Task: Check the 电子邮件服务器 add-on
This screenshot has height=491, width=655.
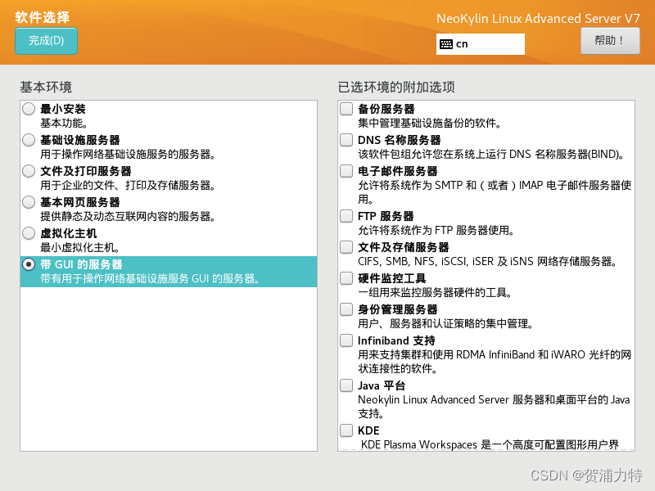Action: click(346, 171)
